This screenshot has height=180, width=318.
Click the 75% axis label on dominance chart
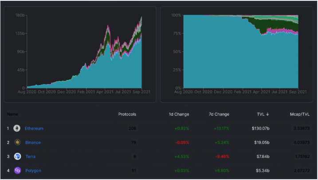tap(177, 33)
